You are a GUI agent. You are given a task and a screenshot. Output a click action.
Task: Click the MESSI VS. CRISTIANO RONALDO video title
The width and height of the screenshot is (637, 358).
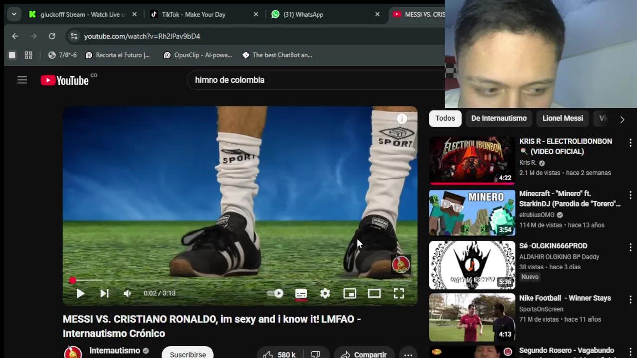(212, 326)
